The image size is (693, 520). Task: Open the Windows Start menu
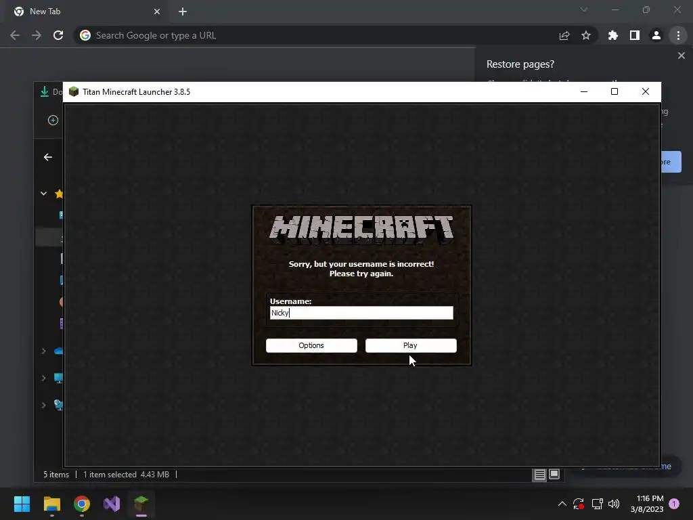[22, 504]
